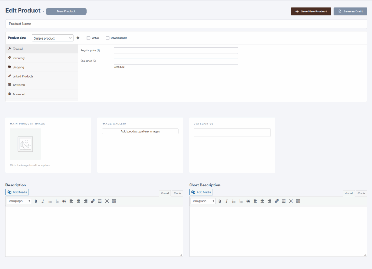Toggle fullscreen icon in Description editor

point(107,201)
